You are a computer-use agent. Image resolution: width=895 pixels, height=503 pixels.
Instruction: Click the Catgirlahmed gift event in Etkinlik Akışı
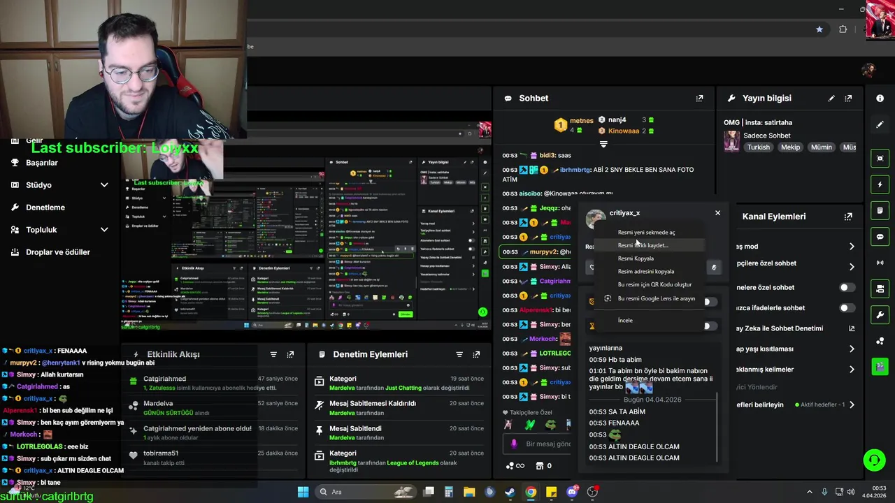214,383
